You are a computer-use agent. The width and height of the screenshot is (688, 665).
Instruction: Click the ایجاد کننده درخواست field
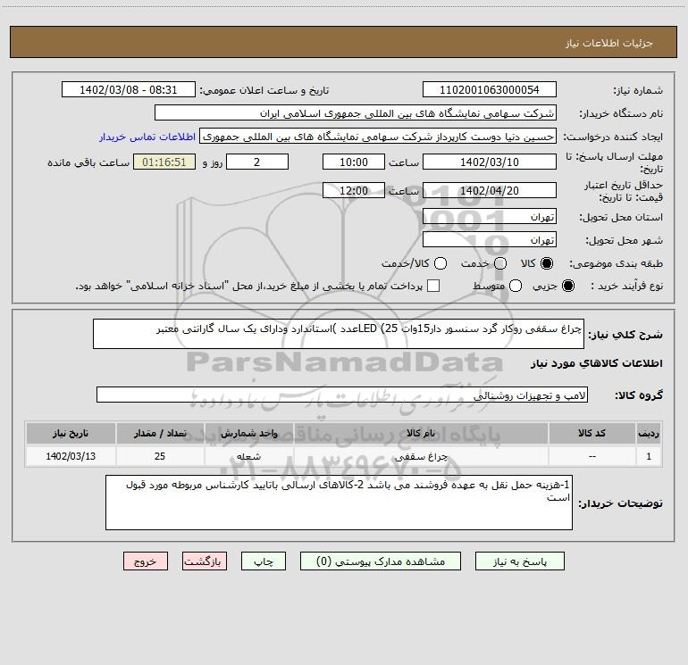pyautogui.click(x=378, y=136)
